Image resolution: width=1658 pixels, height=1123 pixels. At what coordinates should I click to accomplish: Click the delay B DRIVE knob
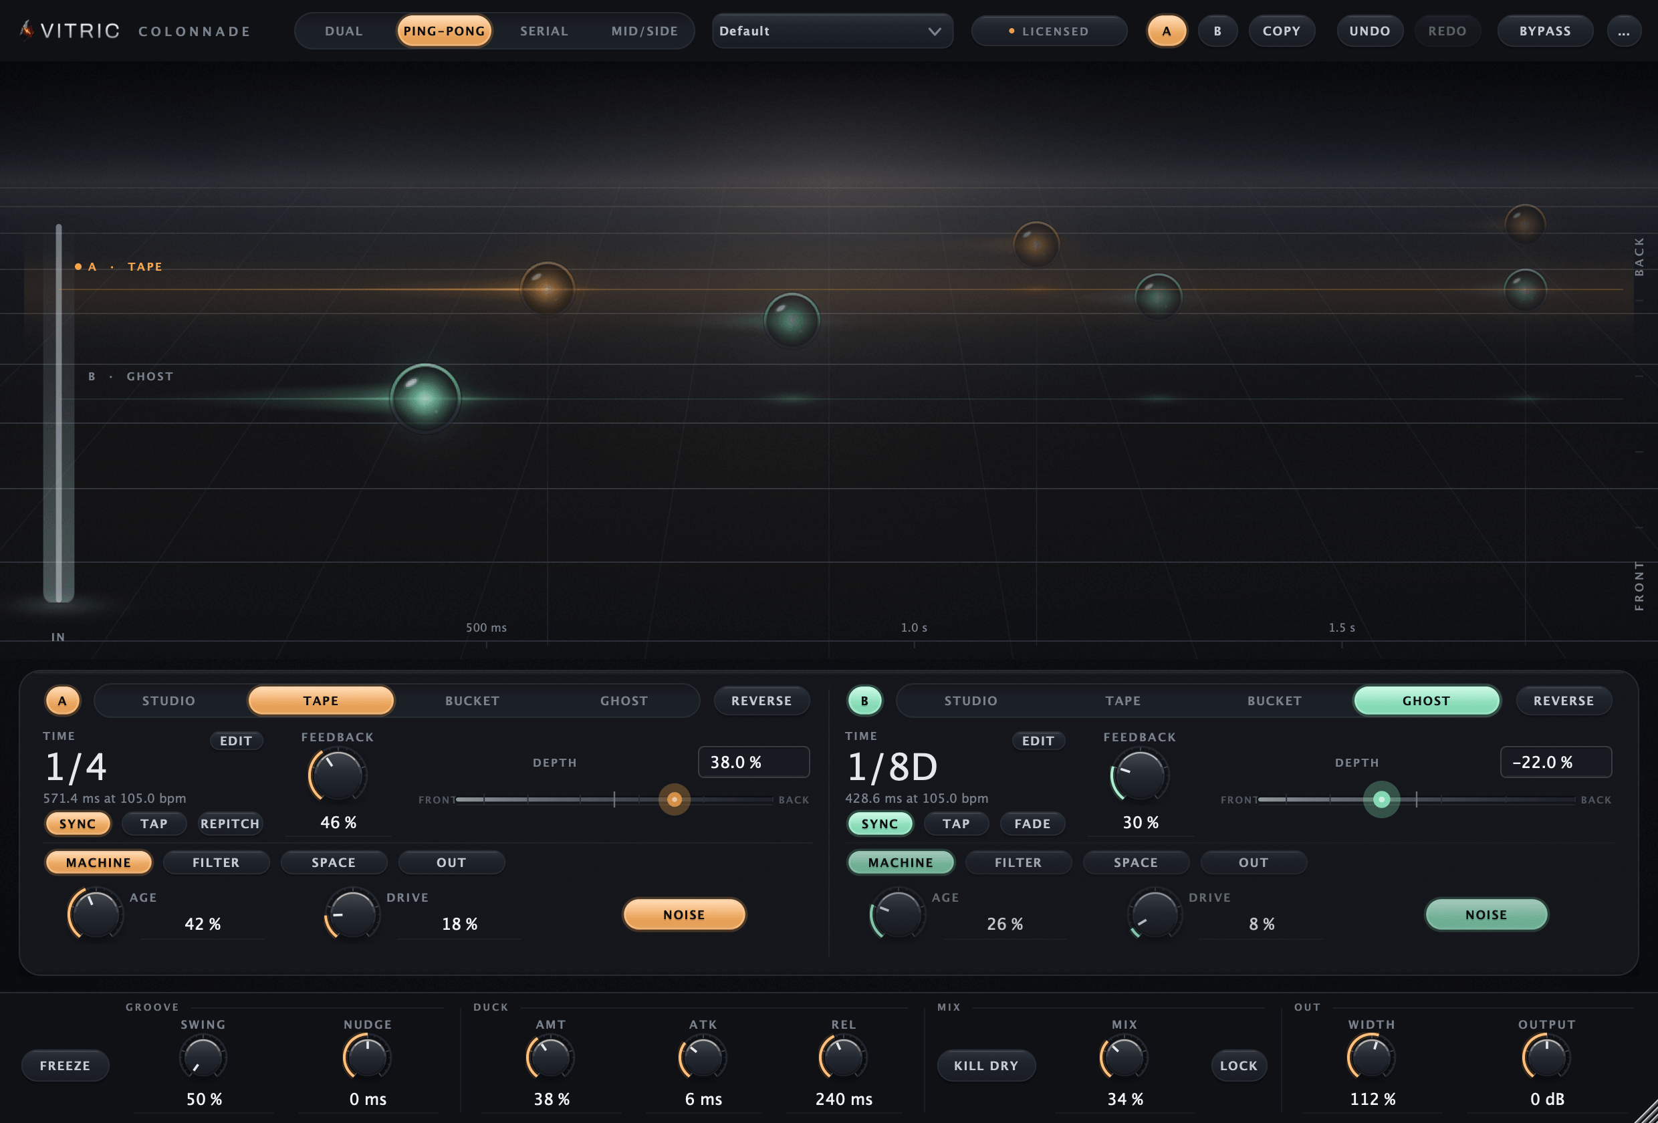point(1155,914)
